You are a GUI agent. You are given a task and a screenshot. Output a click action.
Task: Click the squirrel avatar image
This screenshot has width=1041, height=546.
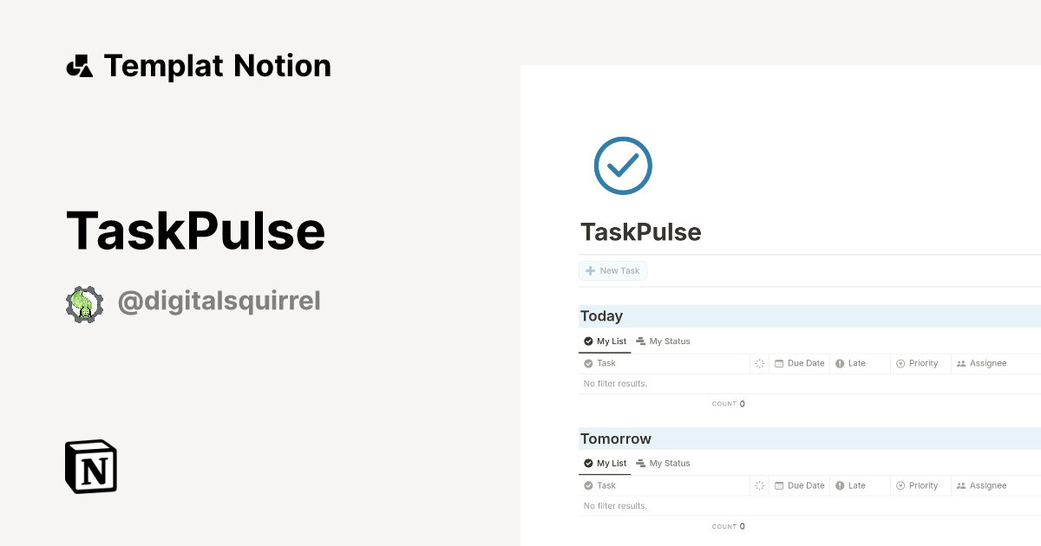click(84, 302)
